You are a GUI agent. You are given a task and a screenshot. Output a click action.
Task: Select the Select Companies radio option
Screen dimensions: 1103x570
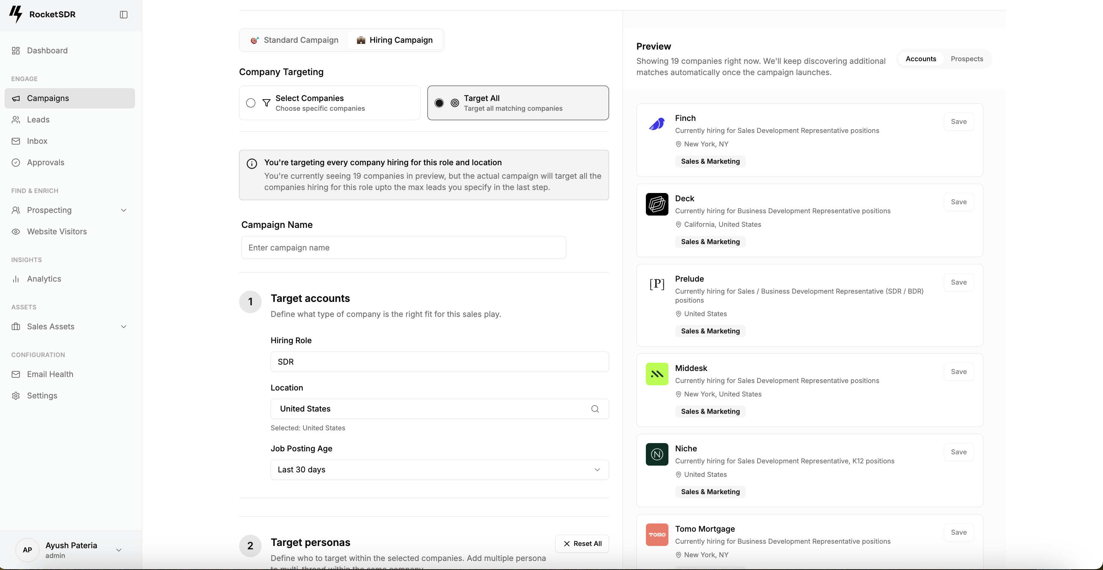[x=250, y=103]
